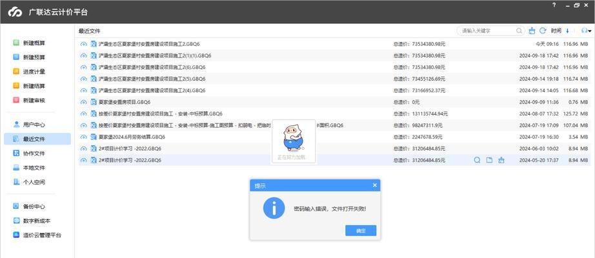The width and height of the screenshot is (595, 258).
Task: Open file location icon in highlighted row
Action: pyautogui.click(x=489, y=160)
